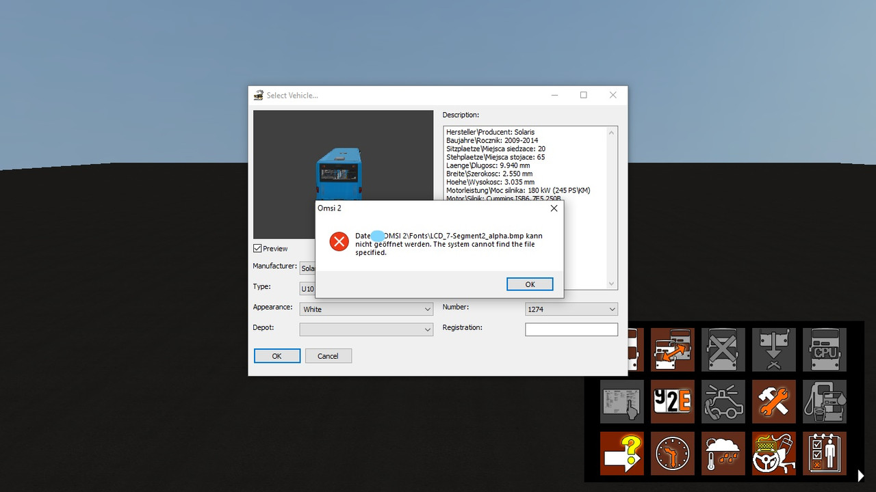This screenshot has width=876, height=492.
Task: Open the rain cloud weather settings icon
Action: point(723,453)
